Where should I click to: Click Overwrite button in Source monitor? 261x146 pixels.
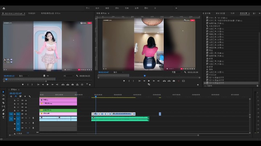pos(68,85)
